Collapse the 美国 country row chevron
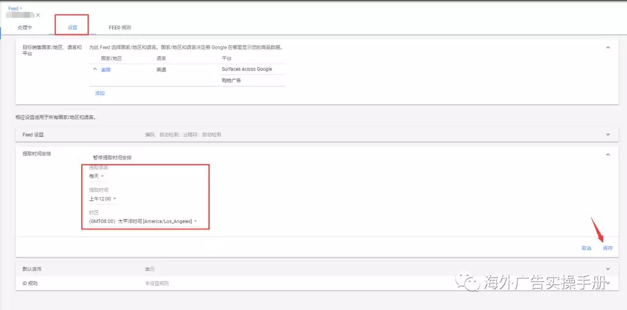Screen dimensions: 627x310 pyautogui.click(x=95, y=70)
